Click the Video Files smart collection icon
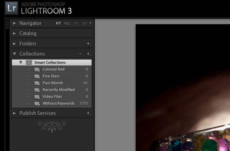Screen dimensions: 230x151 click(37, 97)
